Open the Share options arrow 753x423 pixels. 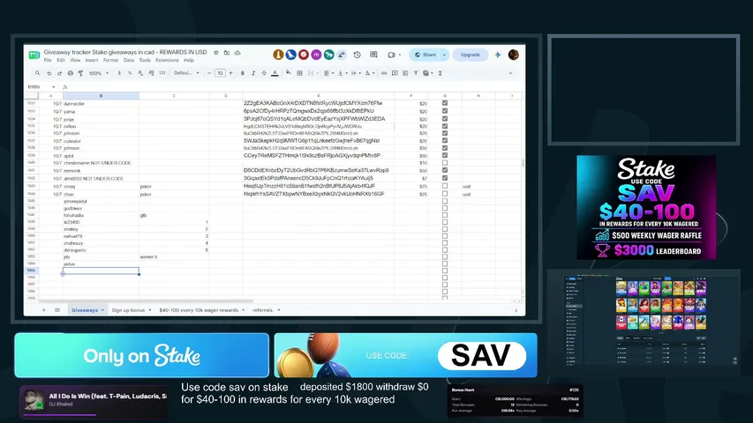(444, 55)
